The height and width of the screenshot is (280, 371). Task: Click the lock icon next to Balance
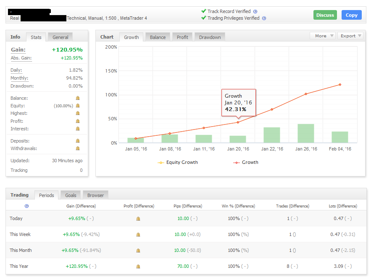(77, 98)
